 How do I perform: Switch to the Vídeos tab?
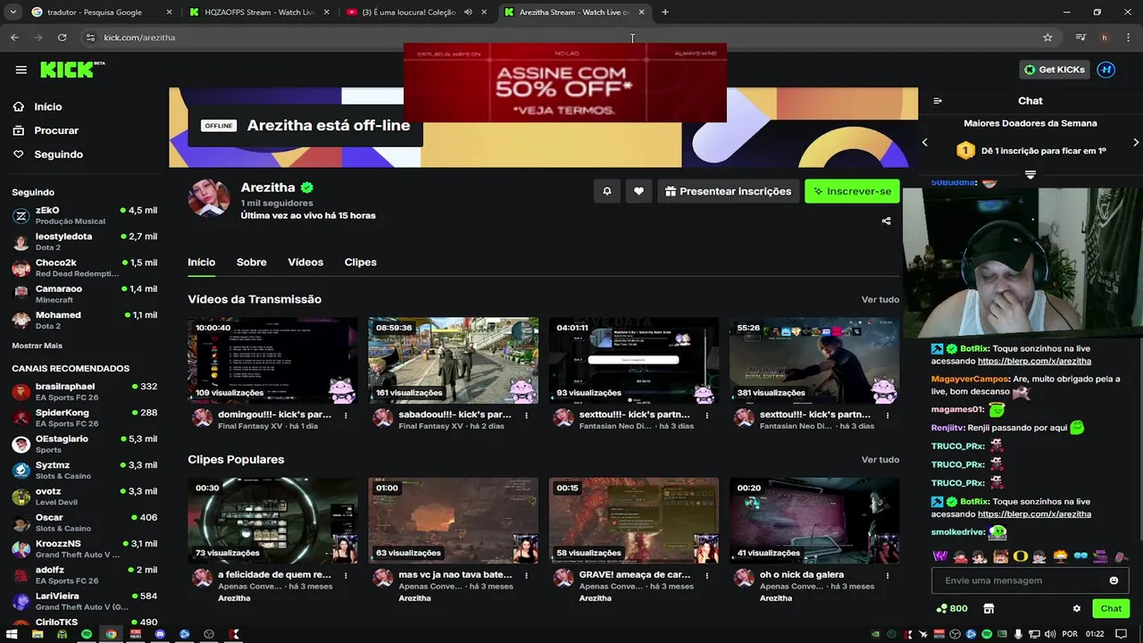click(x=305, y=262)
